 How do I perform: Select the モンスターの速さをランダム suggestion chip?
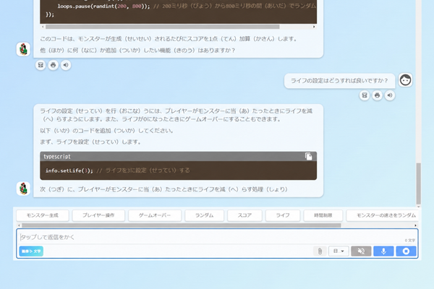coord(383,215)
